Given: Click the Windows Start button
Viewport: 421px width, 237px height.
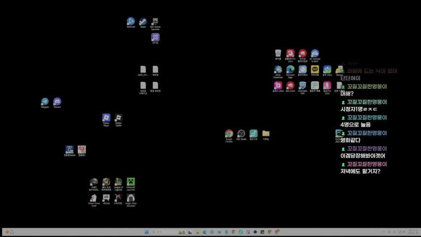Looking at the screenshot, I should (147, 232).
